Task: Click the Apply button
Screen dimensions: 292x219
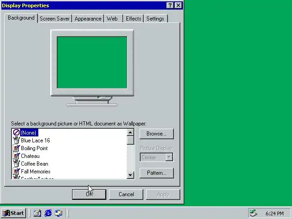Action: 163,194
